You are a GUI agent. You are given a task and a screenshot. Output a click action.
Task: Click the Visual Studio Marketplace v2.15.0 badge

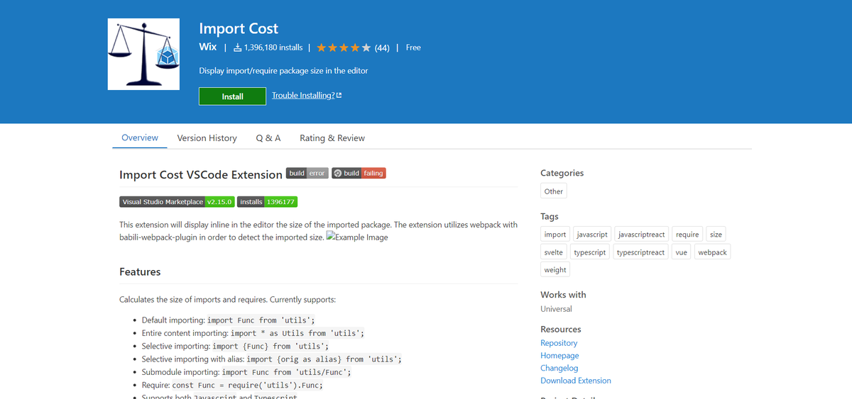tap(177, 202)
